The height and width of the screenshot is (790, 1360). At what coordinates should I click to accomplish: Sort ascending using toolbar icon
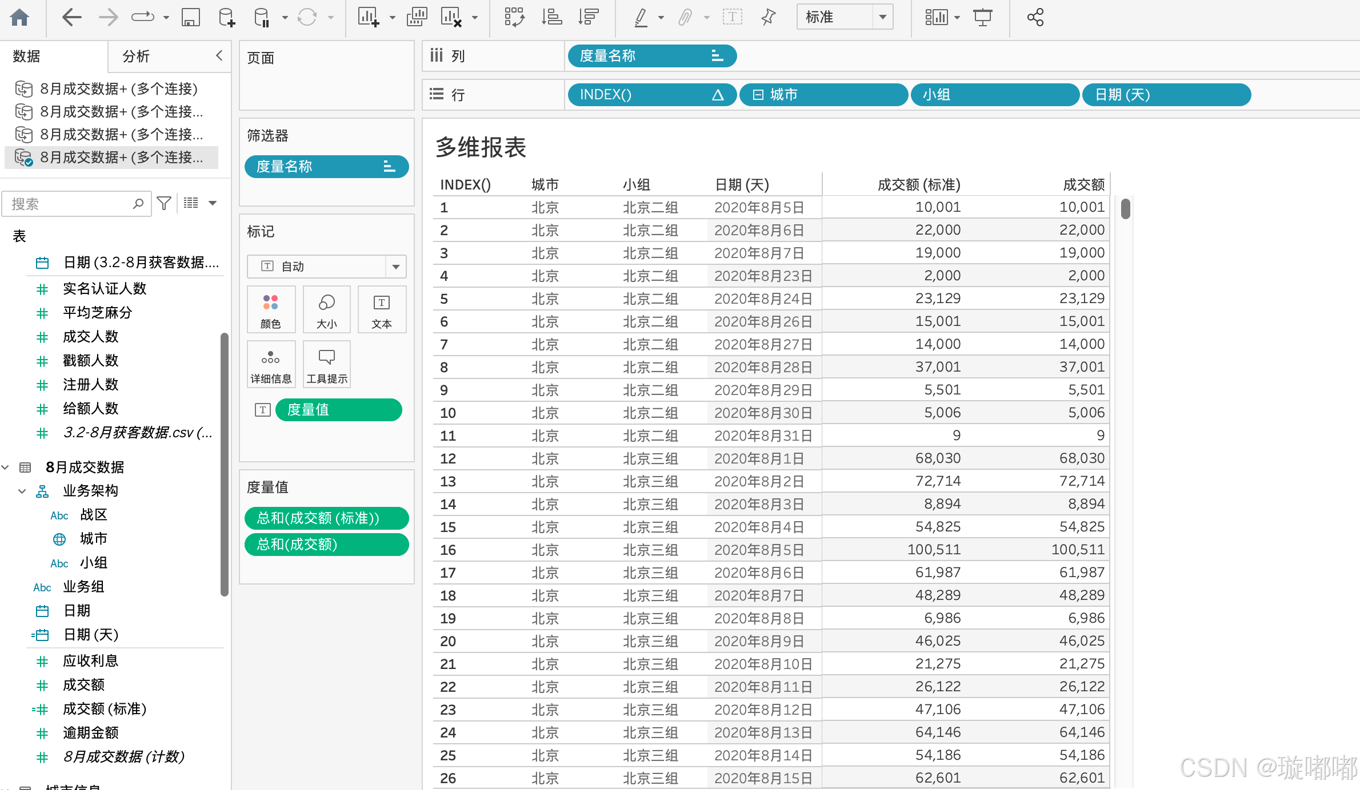551,18
